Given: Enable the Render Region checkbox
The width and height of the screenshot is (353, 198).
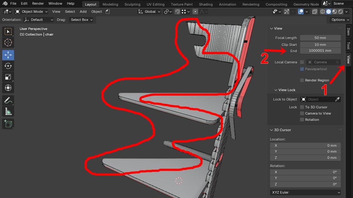Looking at the screenshot, I should coord(302,80).
